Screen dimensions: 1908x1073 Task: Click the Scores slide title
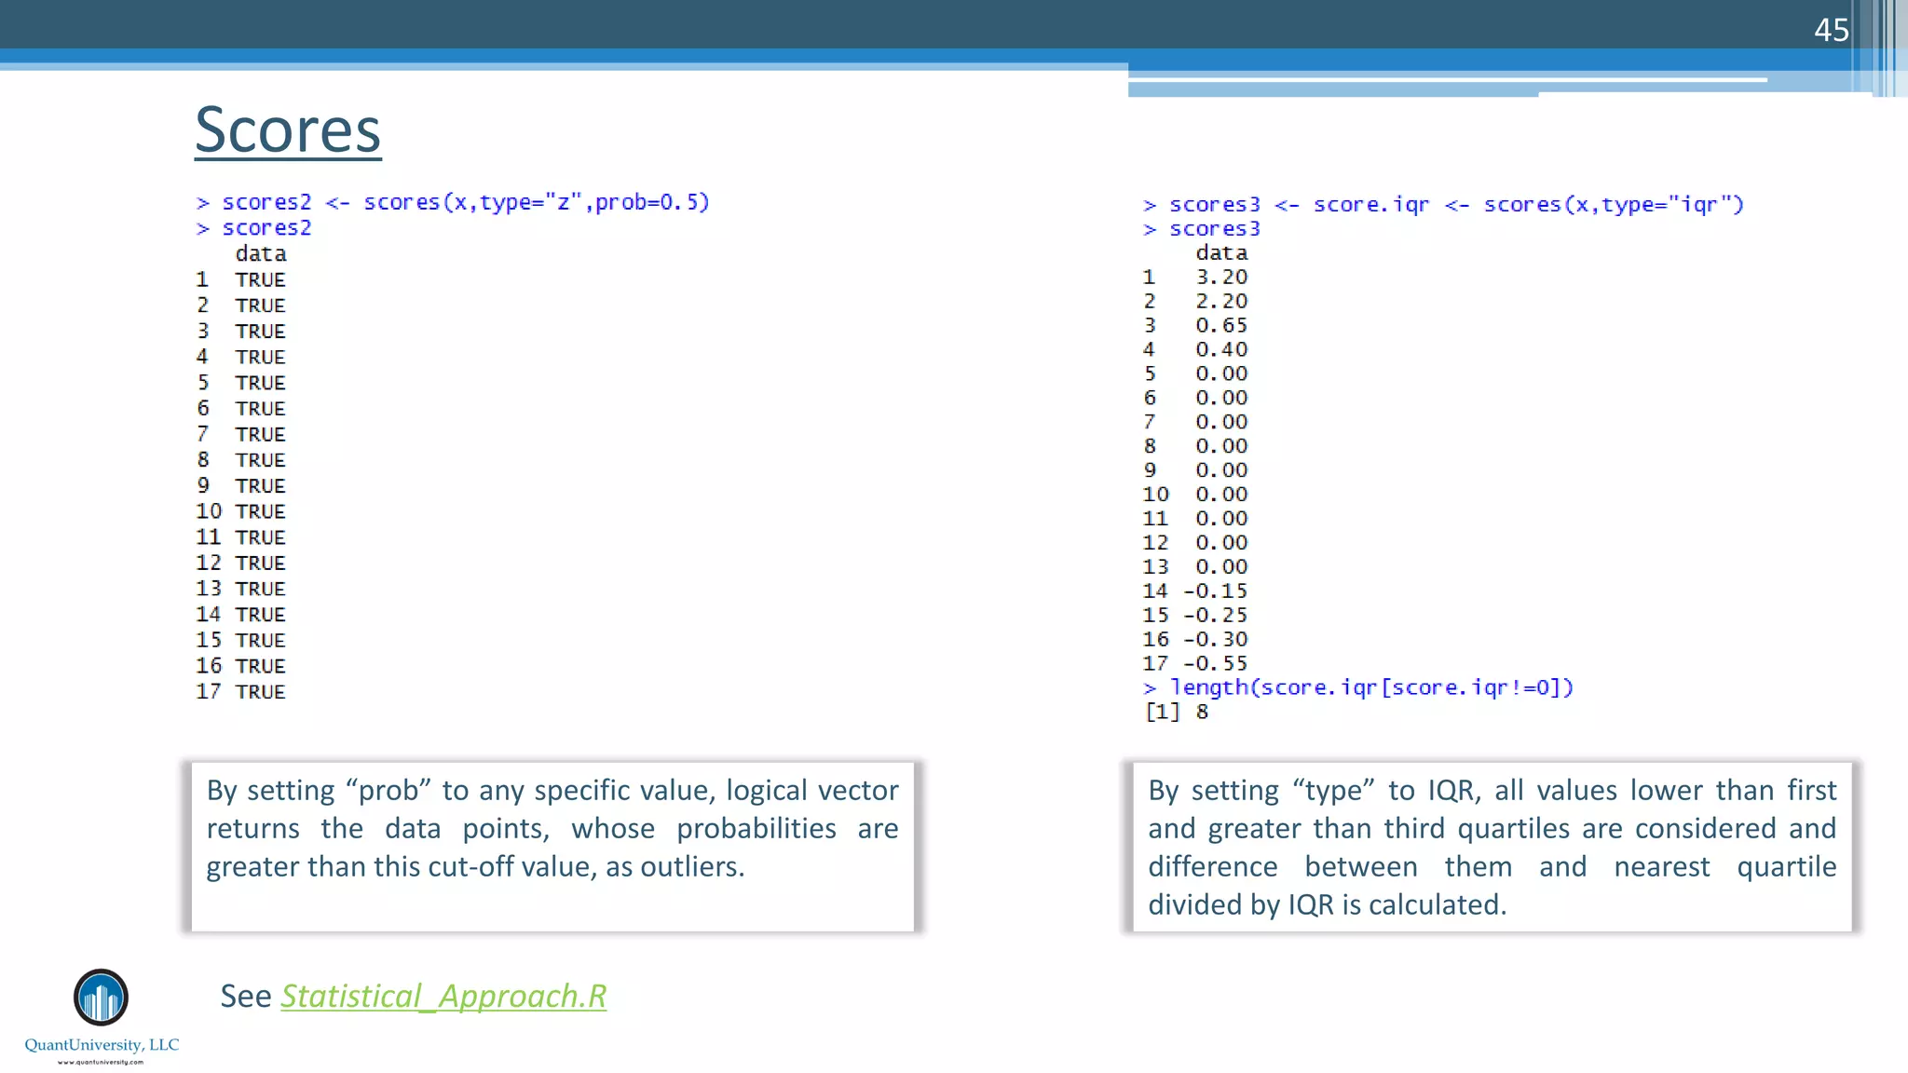point(288,129)
